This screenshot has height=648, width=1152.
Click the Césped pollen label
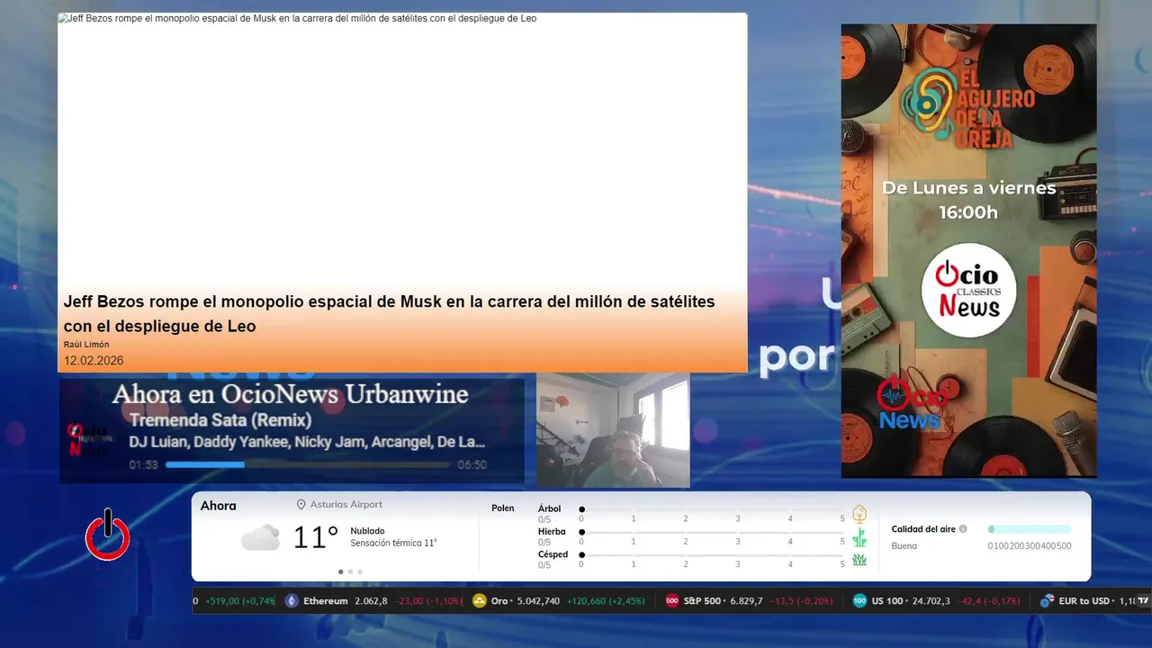click(x=553, y=554)
